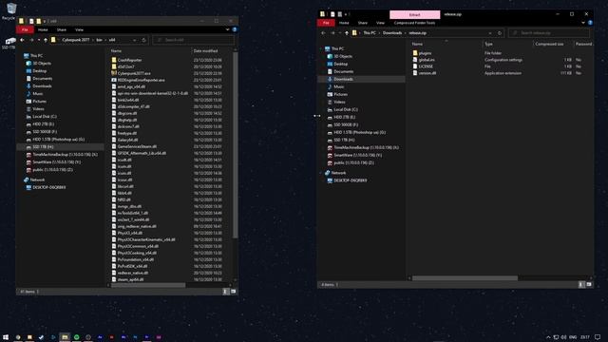Expand ribbon in x64 window

[227, 29]
